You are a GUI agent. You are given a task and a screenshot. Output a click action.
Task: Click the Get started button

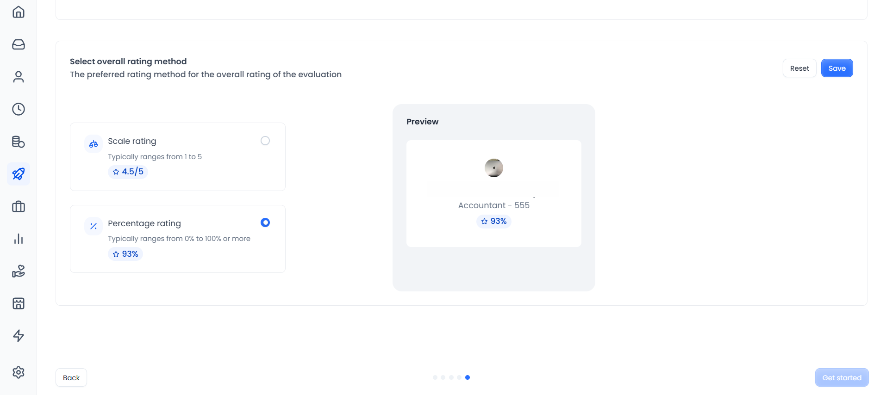point(842,377)
